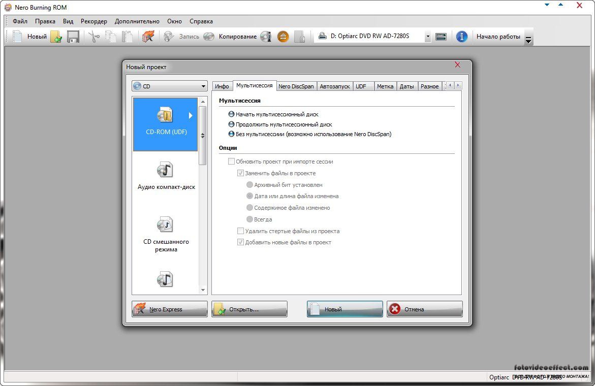This screenshot has height=386, width=595.
Task: Click the Choose recorder drive list icon
Action: [441, 37]
